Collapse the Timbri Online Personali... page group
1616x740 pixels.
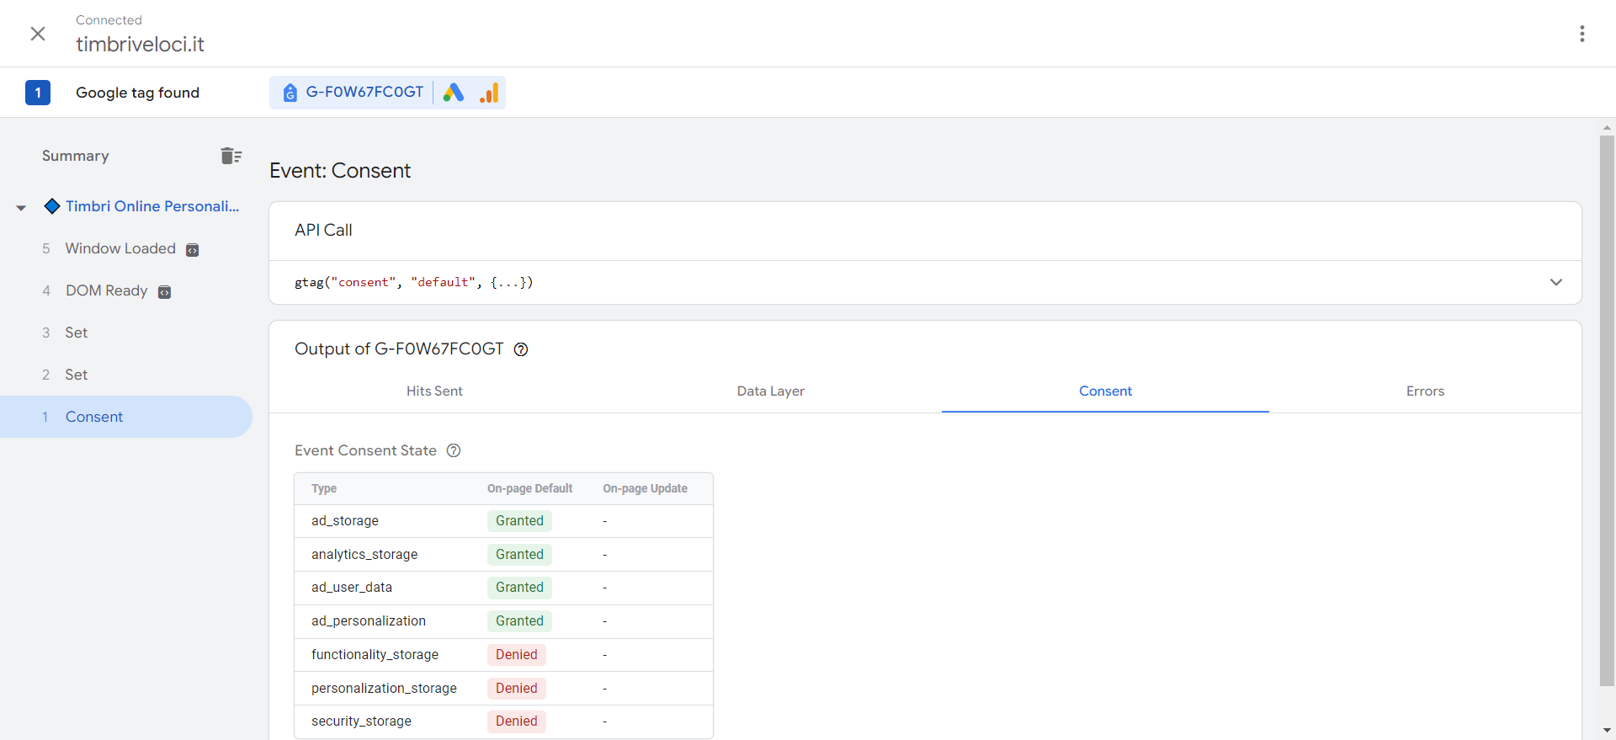21,207
